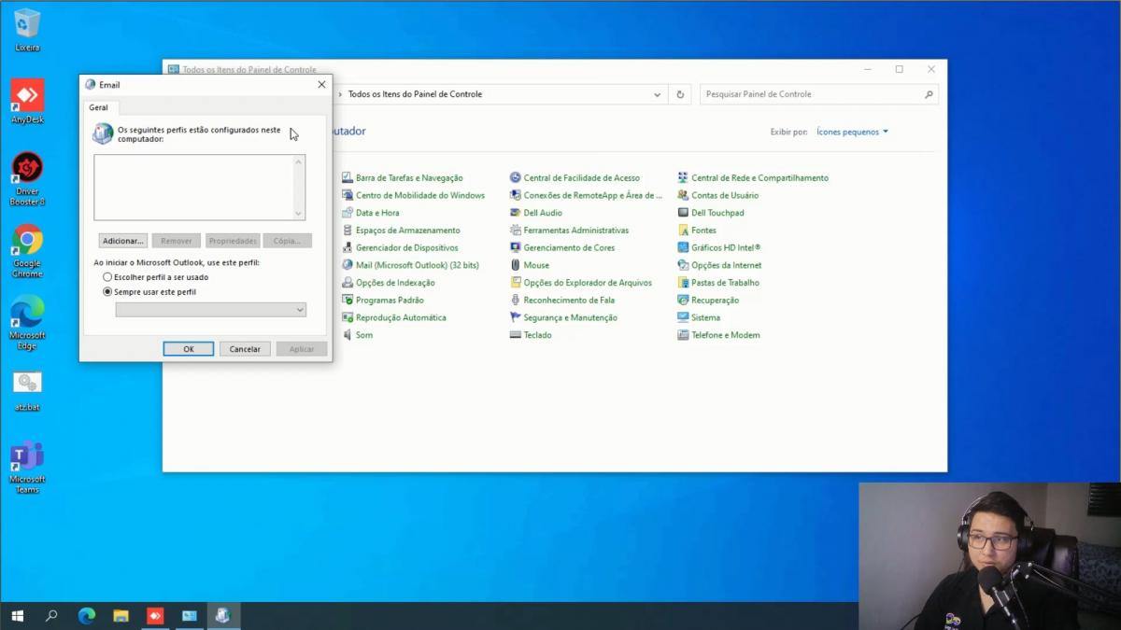This screenshot has height=630, width=1121.
Task: Open Opções do Explorador de Arquivos link
Action: tap(588, 283)
